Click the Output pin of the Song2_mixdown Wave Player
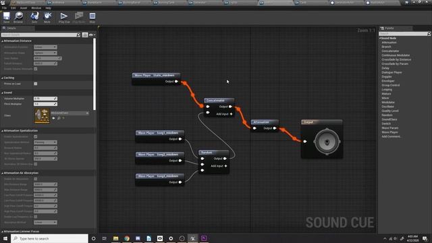Viewport: 432px width, 243px height. point(180,161)
